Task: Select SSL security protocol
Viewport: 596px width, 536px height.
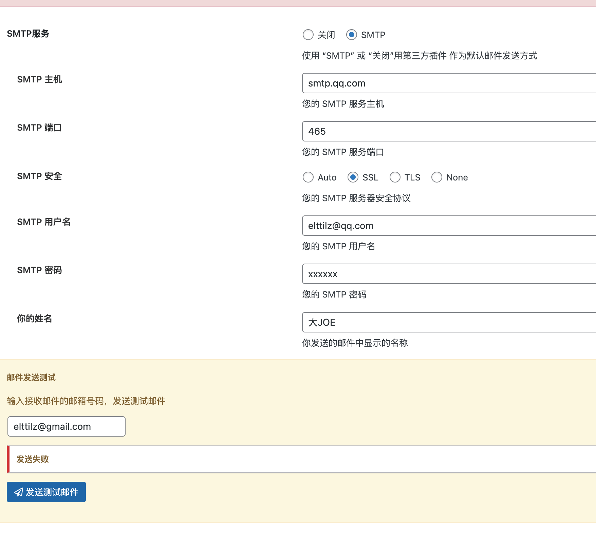Action: tap(353, 177)
